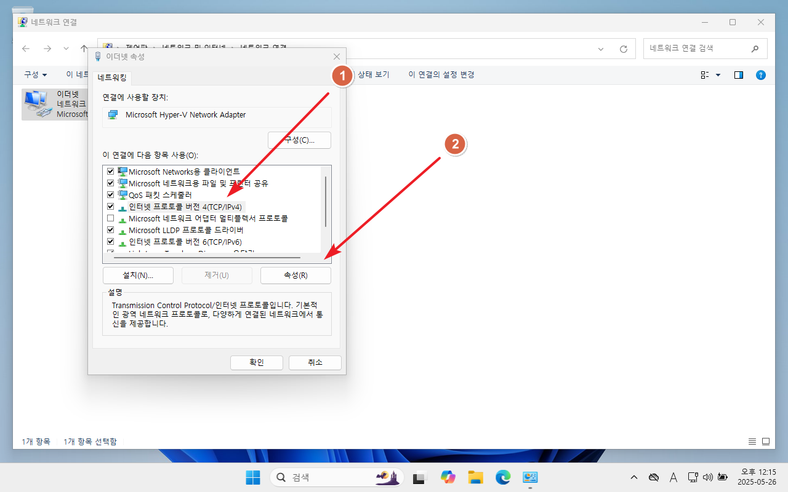The width and height of the screenshot is (788, 492).
Task: Click the taskbar 검색 search box
Action: 337,477
